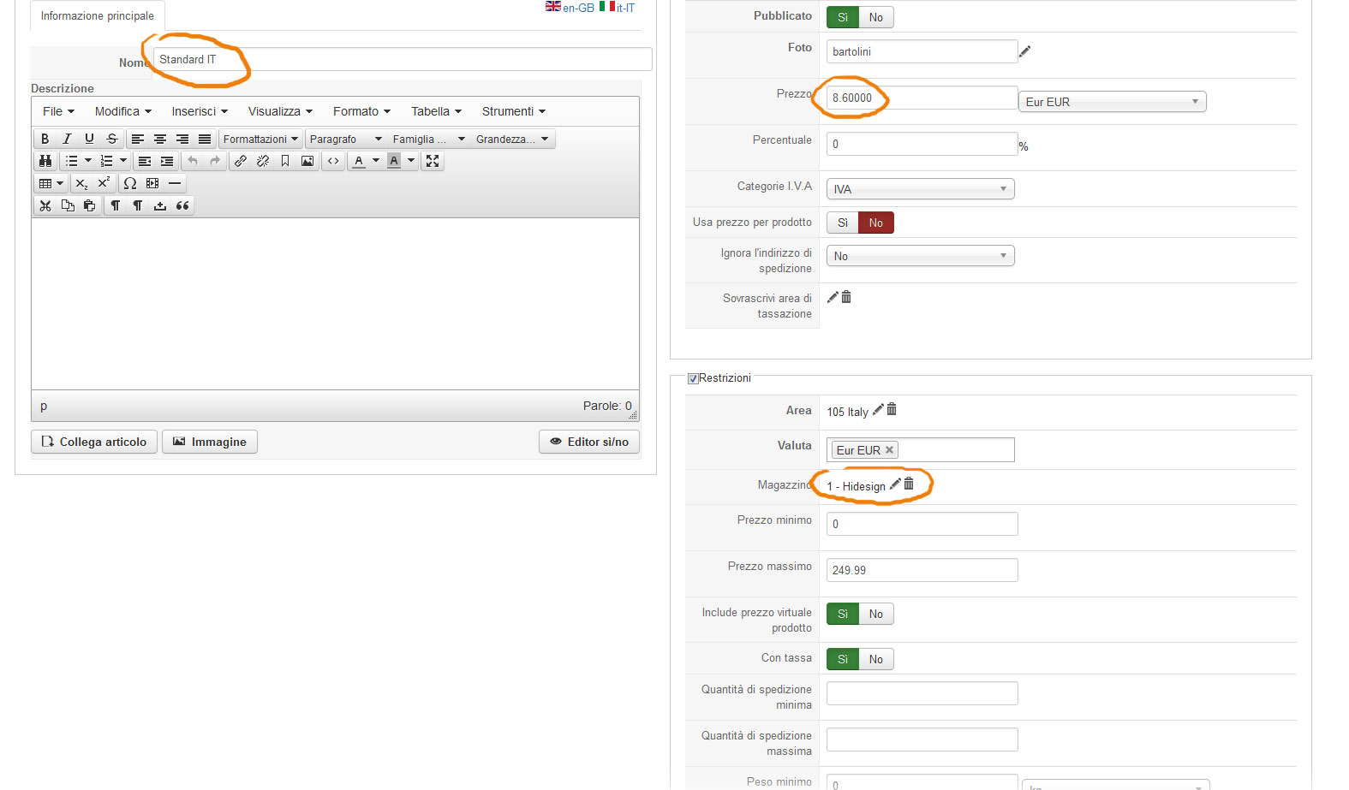Open the Strumenti menu
The image size is (1349, 790).
pos(514,111)
